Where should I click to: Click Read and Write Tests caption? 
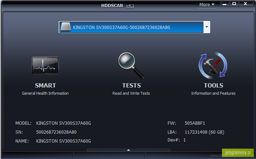coord(131,93)
